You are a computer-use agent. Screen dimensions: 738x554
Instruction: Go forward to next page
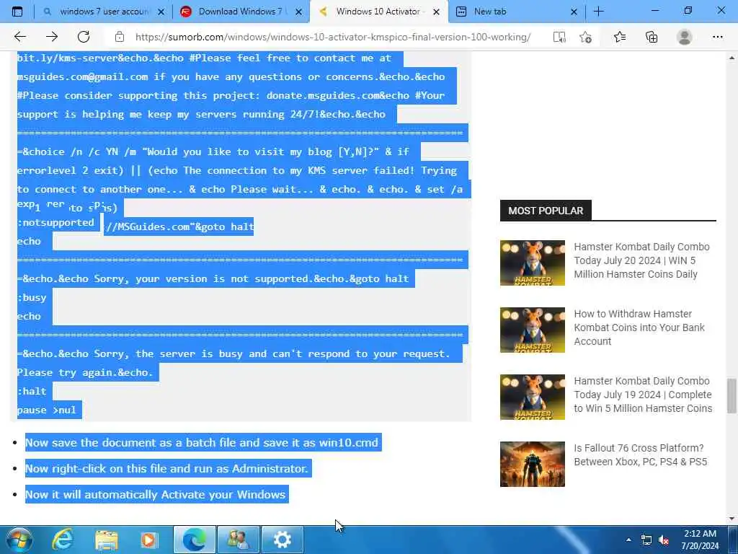click(x=52, y=37)
